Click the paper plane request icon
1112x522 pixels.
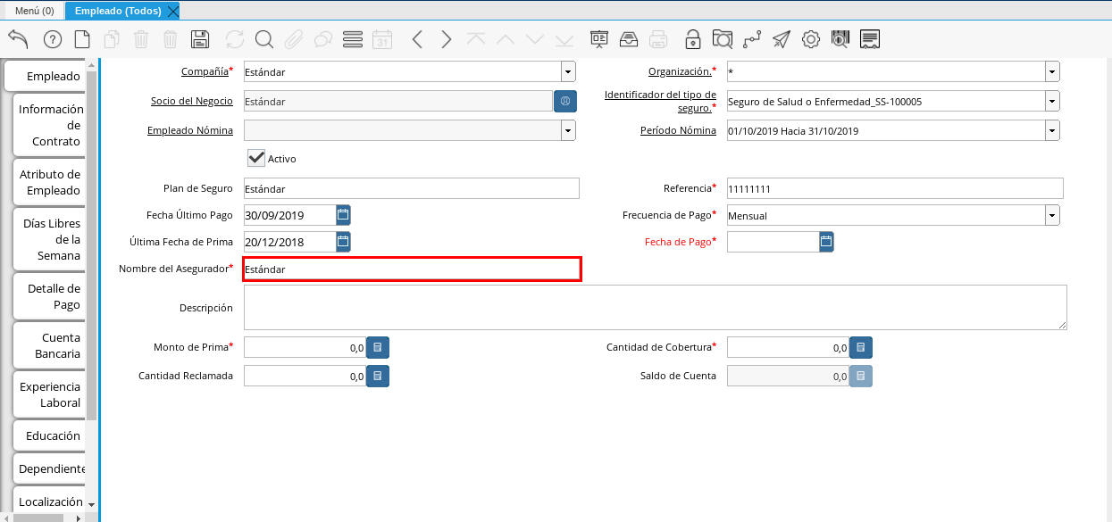click(782, 39)
